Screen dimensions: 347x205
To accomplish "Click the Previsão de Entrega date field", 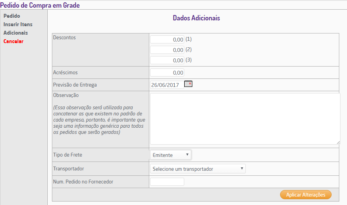I will (166, 85).
